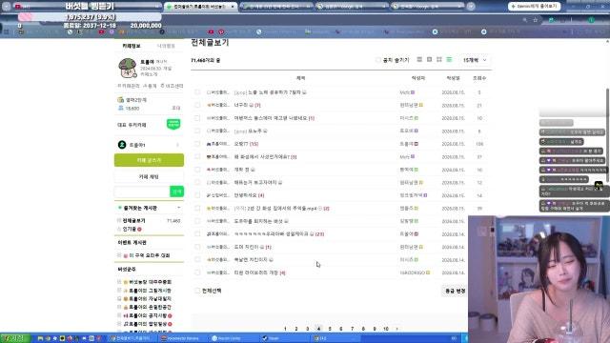Click the green 카페 글쓰기 button
The image size is (610, 343).
tap(149, 160)
